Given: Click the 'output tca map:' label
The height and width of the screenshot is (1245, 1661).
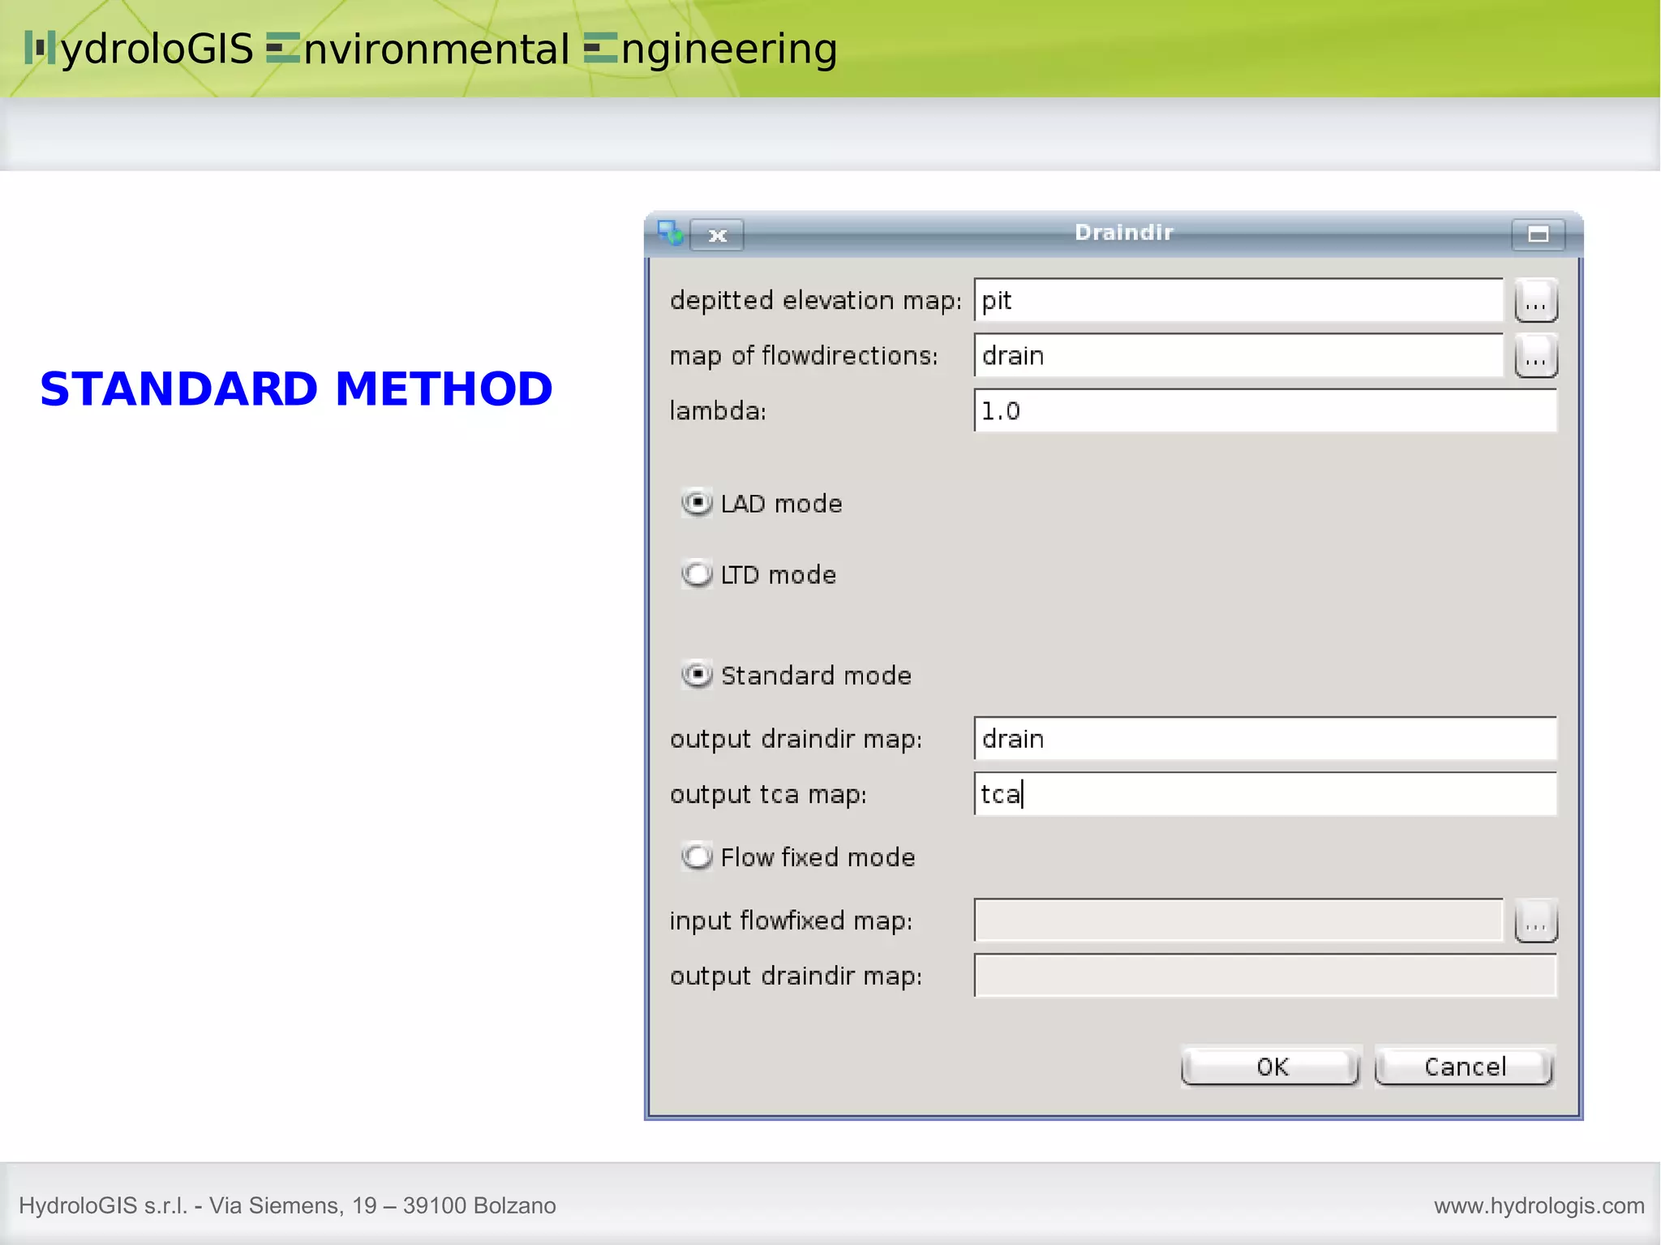Looking at the screenshot, I should click(x=768, y=795).
